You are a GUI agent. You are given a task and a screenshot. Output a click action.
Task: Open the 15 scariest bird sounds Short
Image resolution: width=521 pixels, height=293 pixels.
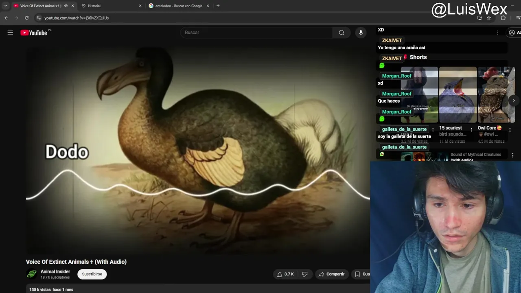pyautogui.click(x=458, y=95)
